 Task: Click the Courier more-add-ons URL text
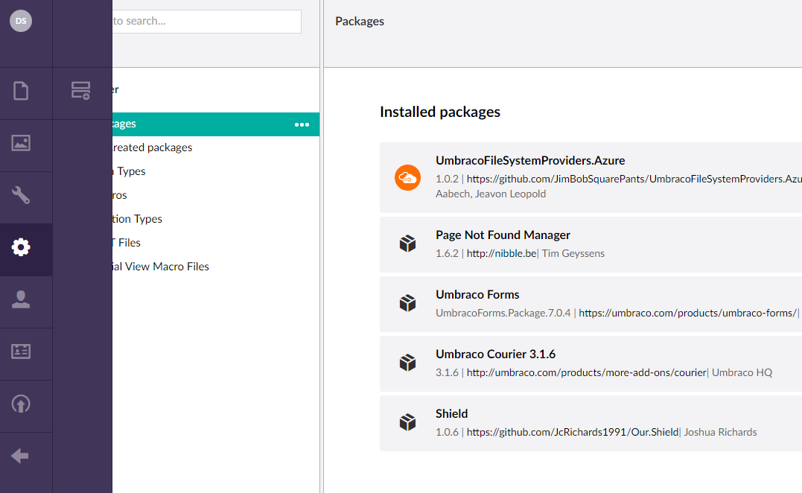(x=587, y=372)
